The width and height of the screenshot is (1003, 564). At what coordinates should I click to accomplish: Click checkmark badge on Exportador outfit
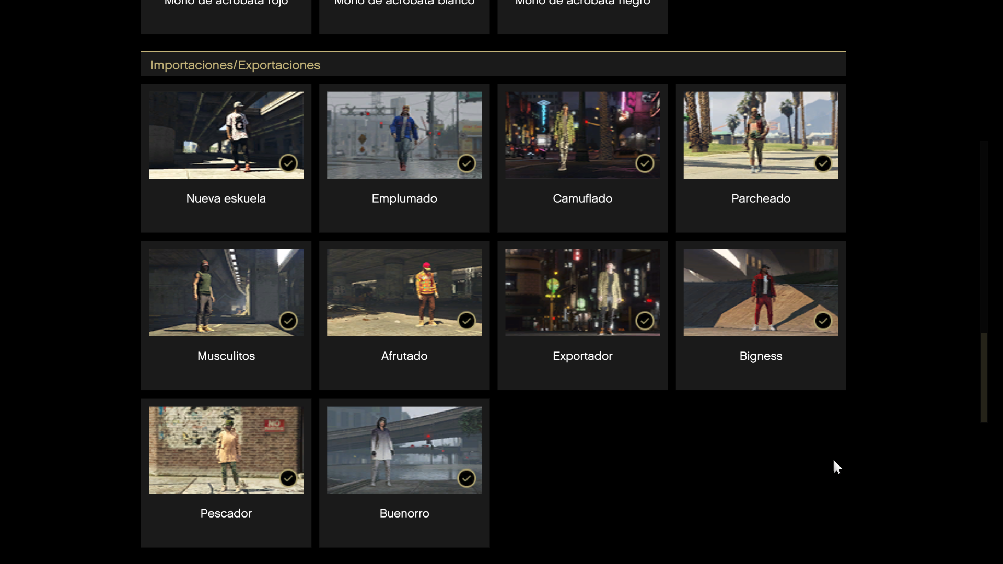(x=645, y=321)
